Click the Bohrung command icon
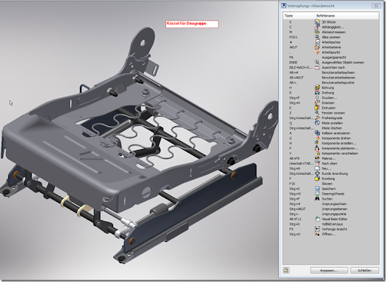The height and width of the screenshot is (282, 386). [x=317, y=87]
